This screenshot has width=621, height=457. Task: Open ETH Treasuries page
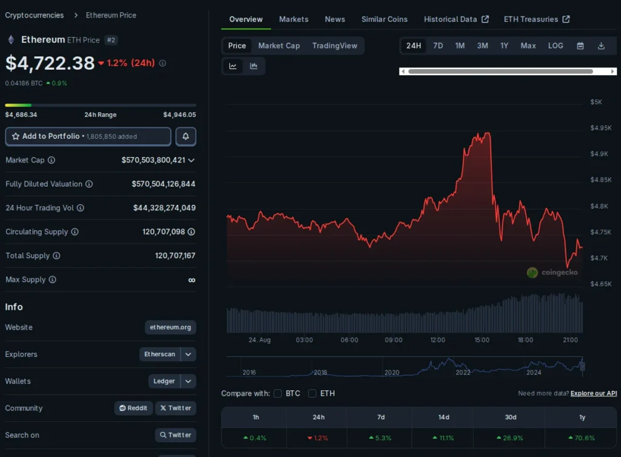click(x=531, y=19)
